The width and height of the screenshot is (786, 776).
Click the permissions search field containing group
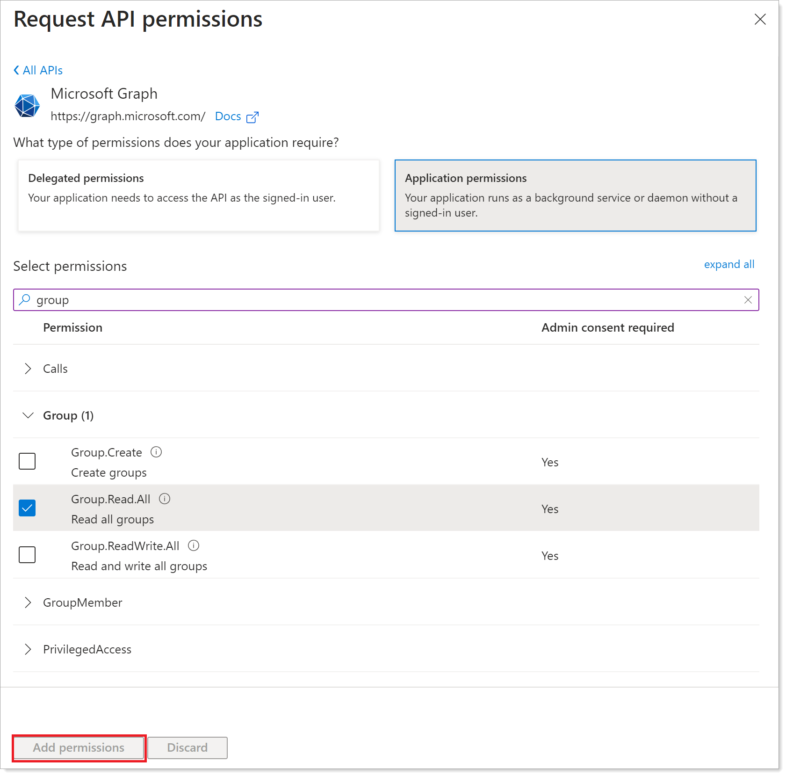[x=386, y=300]
